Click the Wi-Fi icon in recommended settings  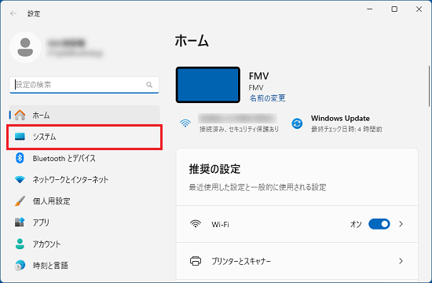point(196,224)
